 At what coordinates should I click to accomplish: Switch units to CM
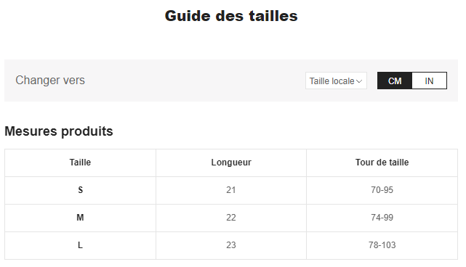point(395,81)
